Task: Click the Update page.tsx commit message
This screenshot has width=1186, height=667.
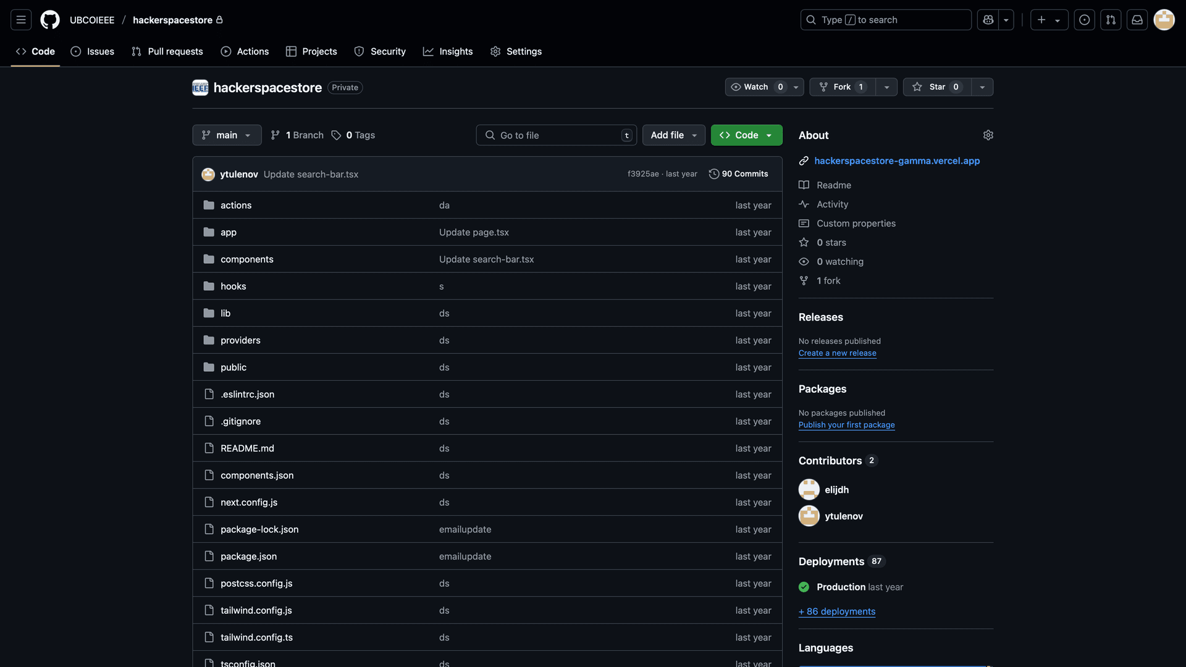Action: [474, 232]
